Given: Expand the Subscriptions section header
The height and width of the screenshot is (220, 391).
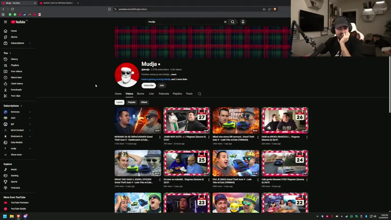Looking at the screenshot, I should pos(13,106).
